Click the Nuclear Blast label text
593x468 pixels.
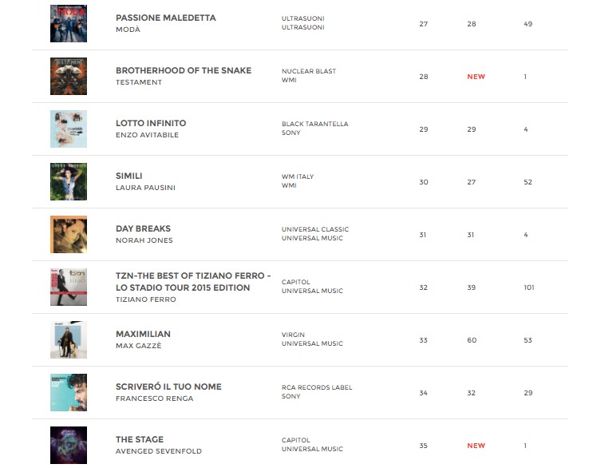(309, 71)
